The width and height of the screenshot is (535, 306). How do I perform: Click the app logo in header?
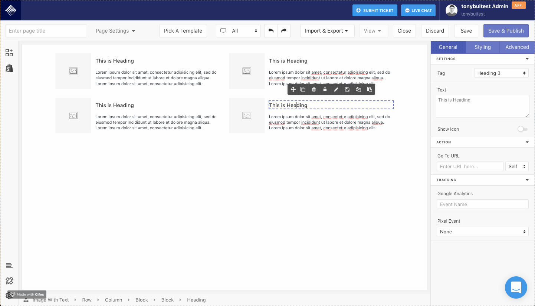coord(11,10)
